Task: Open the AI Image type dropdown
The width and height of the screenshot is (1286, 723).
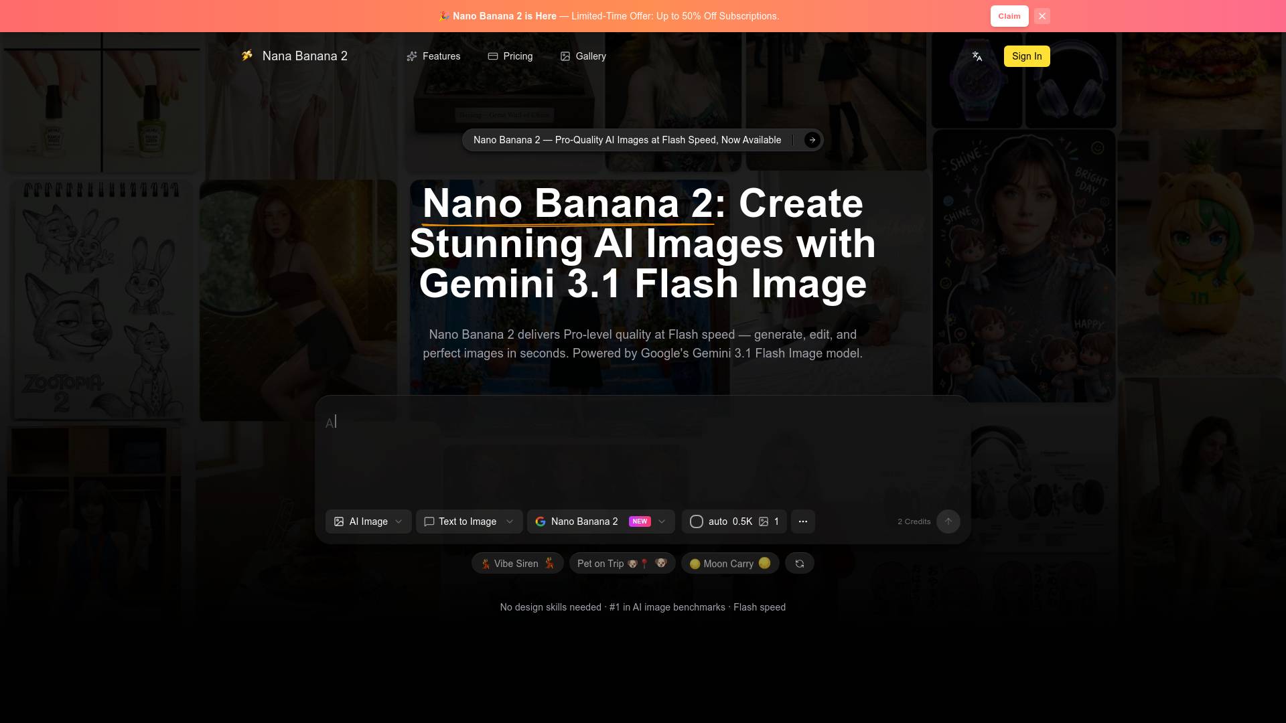Action: click(x=399, y=521)
